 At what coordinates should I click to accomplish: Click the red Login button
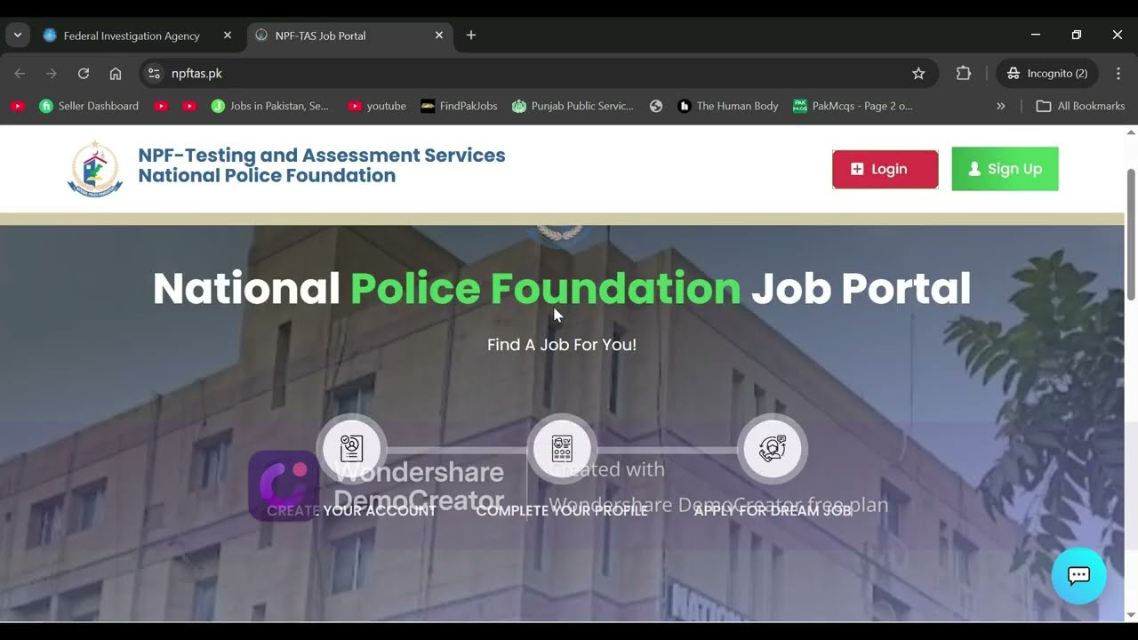tap(885, 169)
